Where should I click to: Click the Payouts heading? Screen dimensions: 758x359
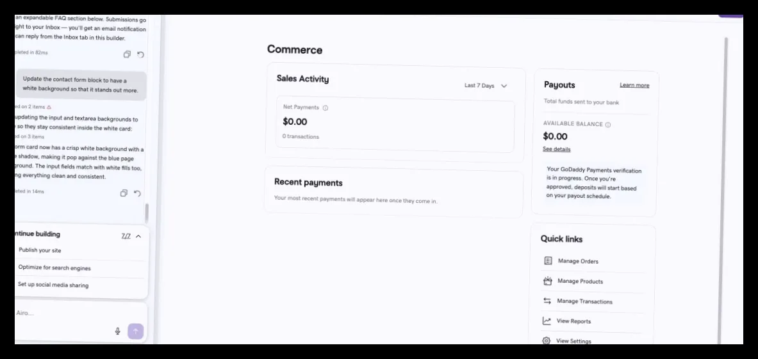tap(559, 85)
